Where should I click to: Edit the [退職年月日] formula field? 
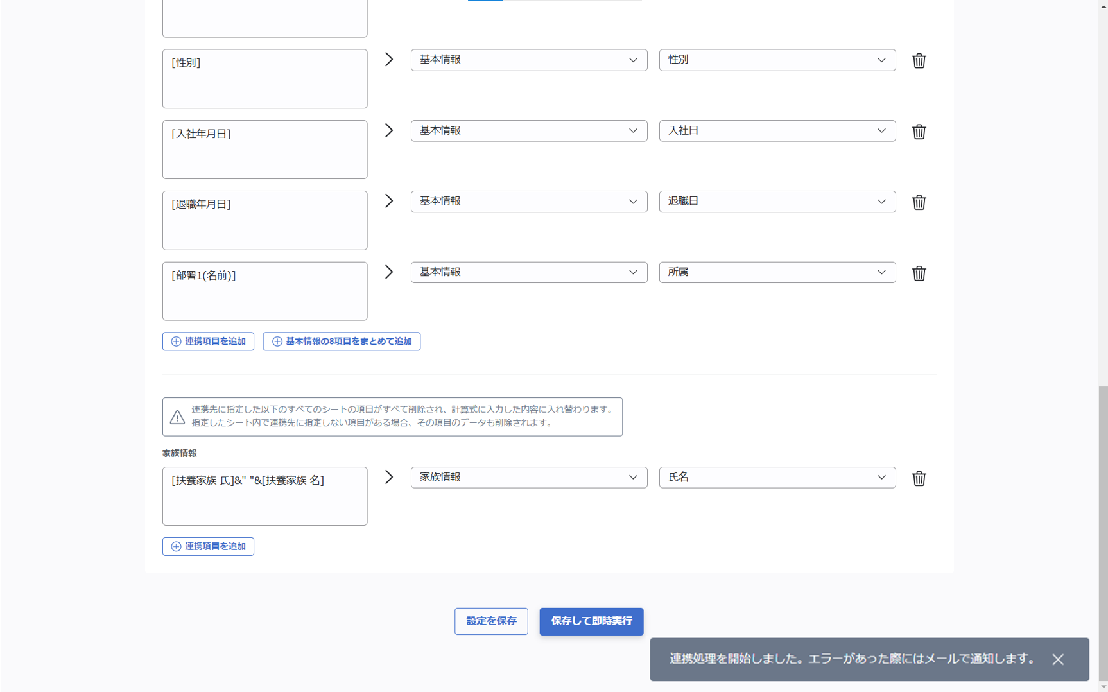[264, 220]
